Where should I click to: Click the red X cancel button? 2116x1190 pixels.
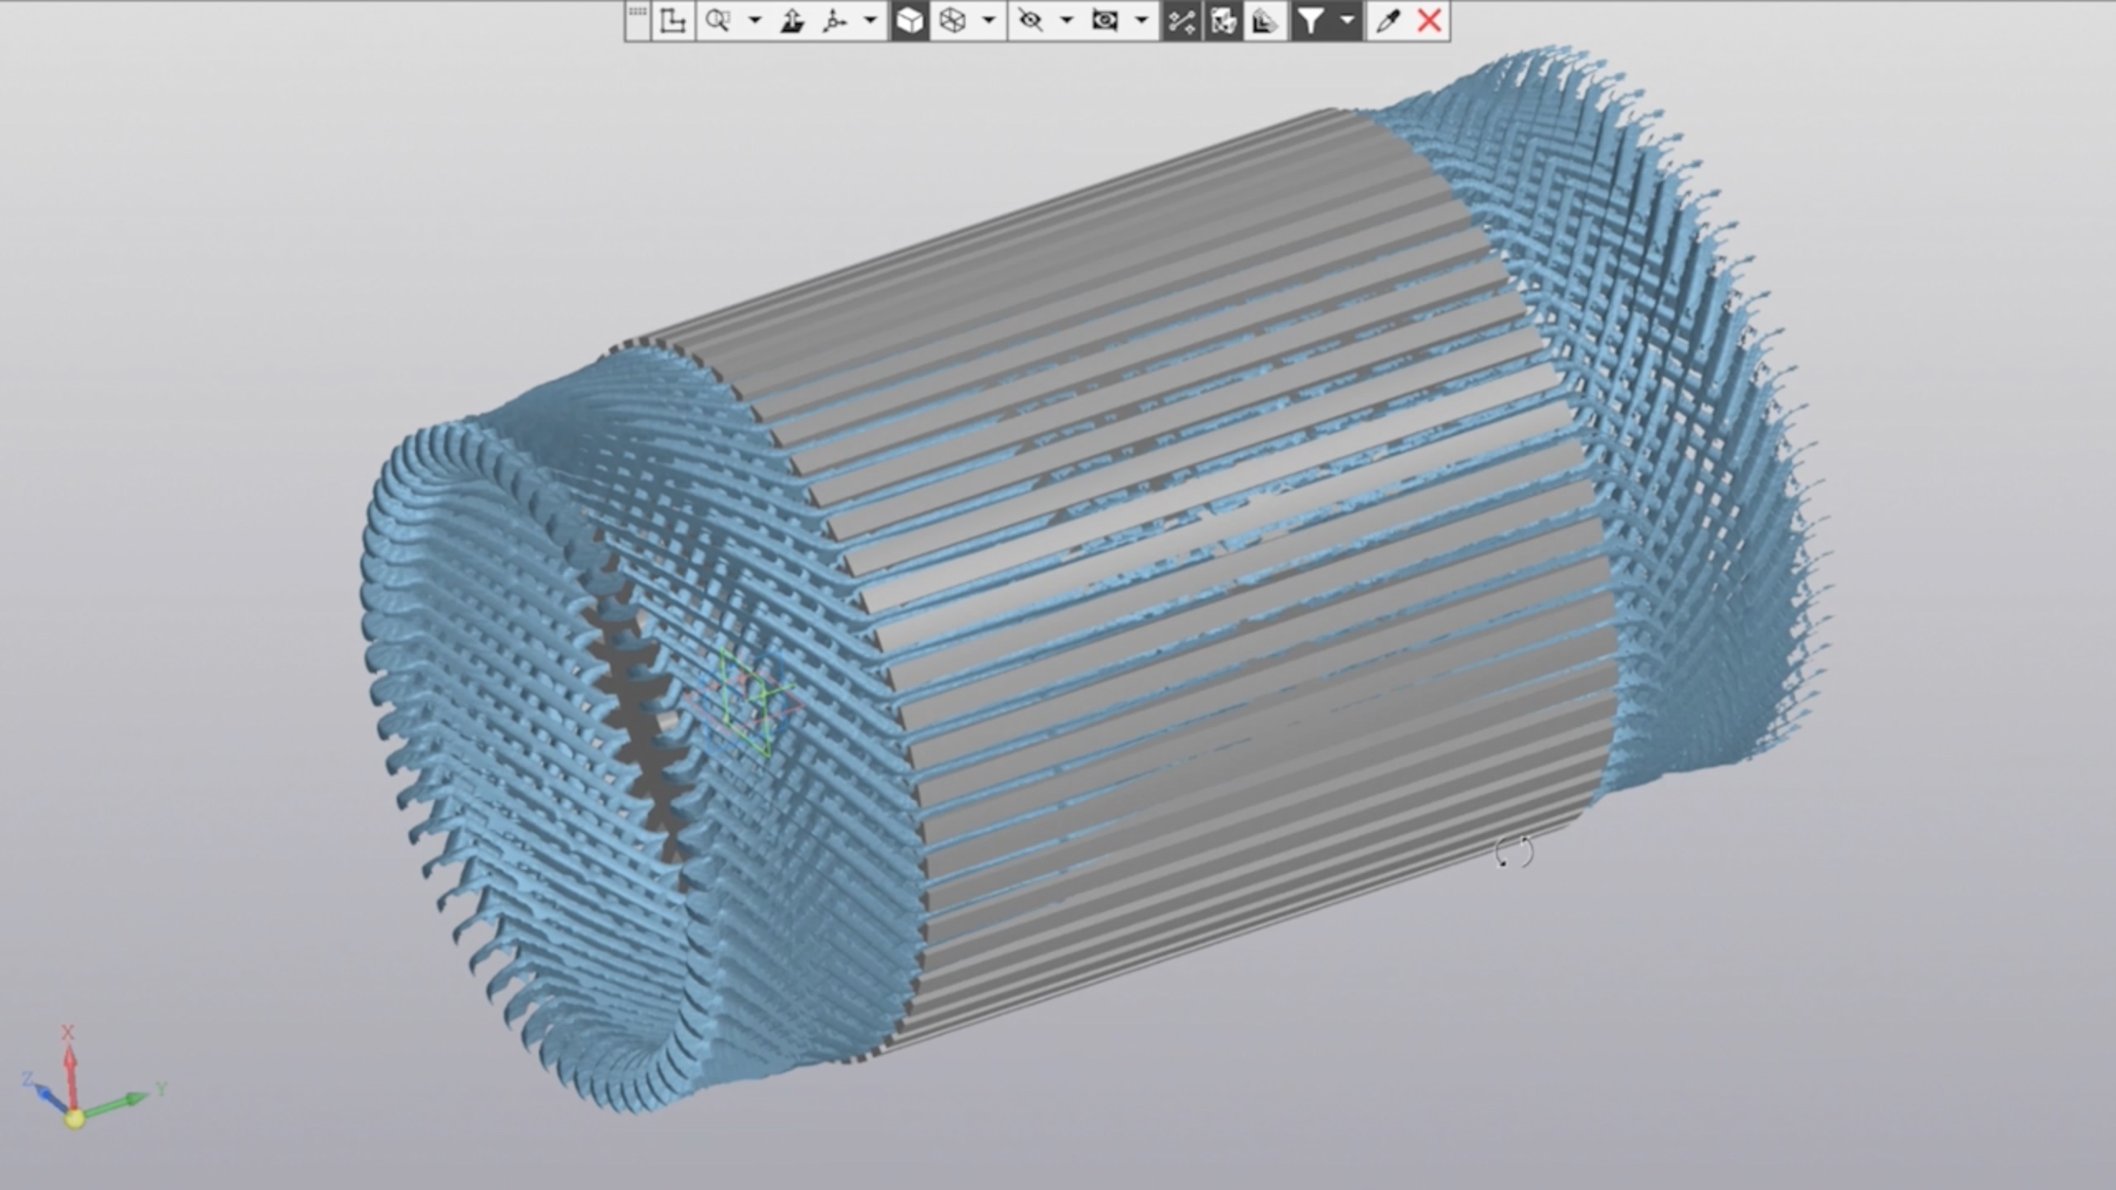[1429, 21]
